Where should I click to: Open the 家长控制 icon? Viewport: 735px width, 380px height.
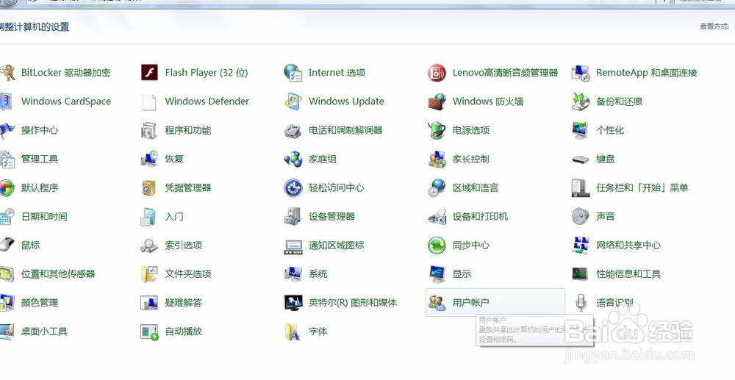point(437,159)
